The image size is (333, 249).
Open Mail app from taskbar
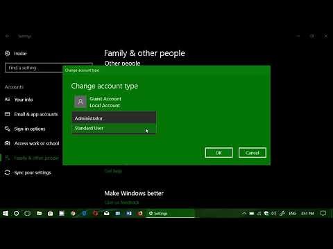pos(106,213)
